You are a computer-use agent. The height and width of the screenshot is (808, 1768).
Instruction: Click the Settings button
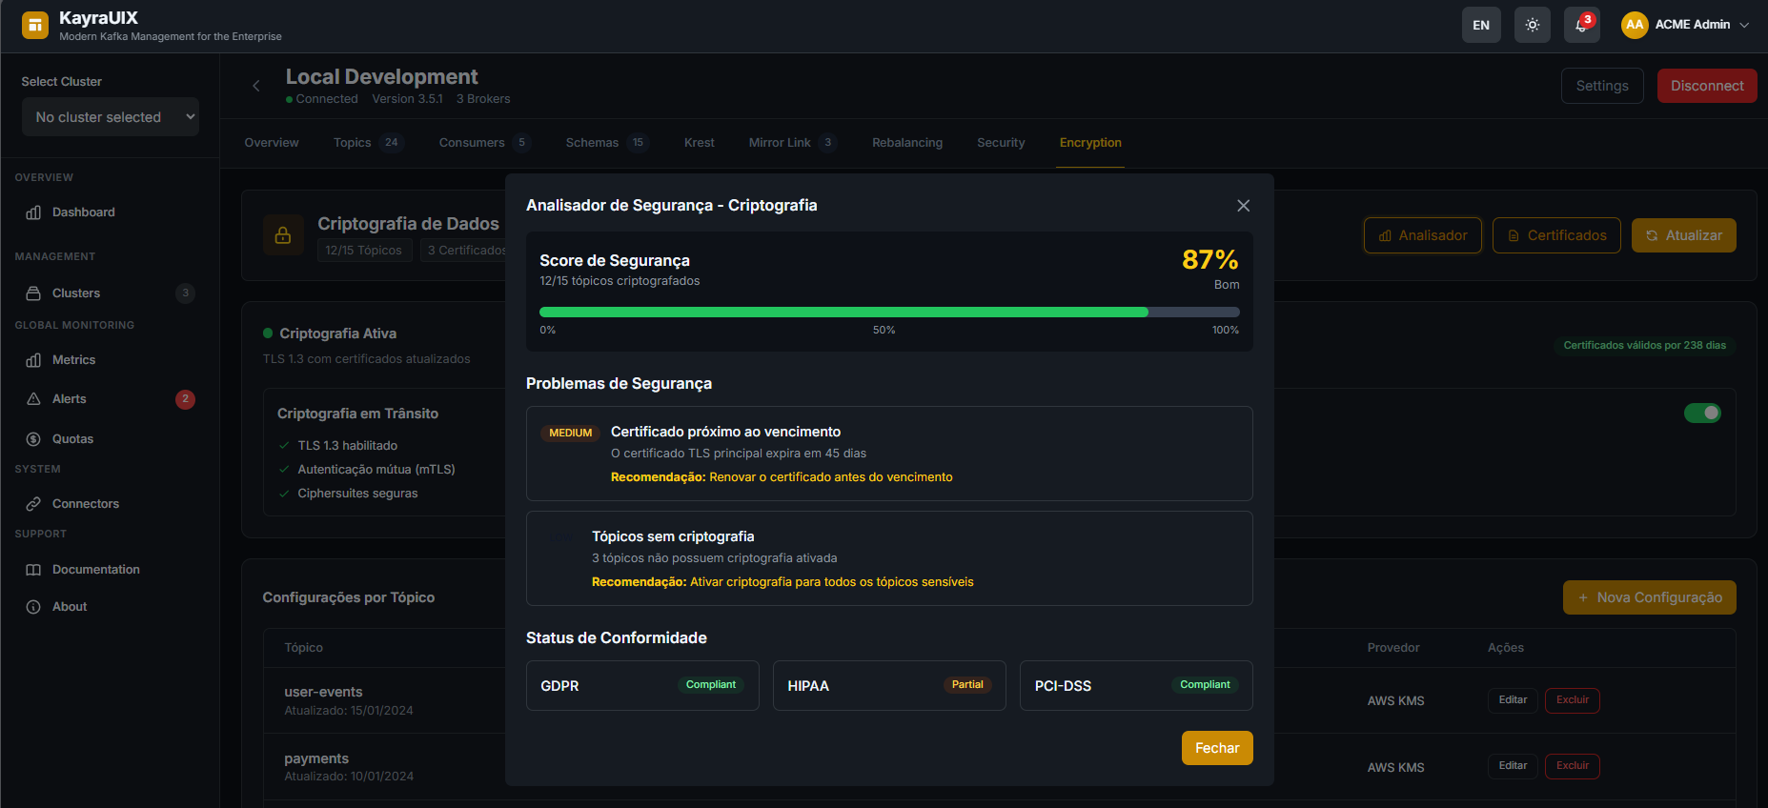click(1602, 86)
